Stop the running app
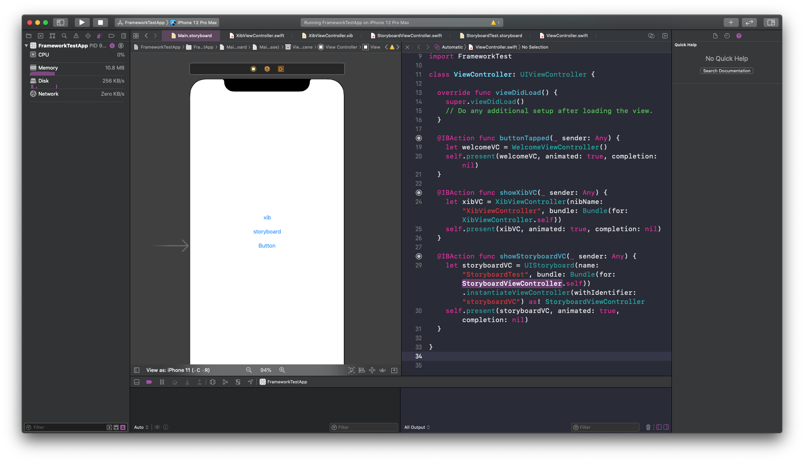 click(100, 23)
